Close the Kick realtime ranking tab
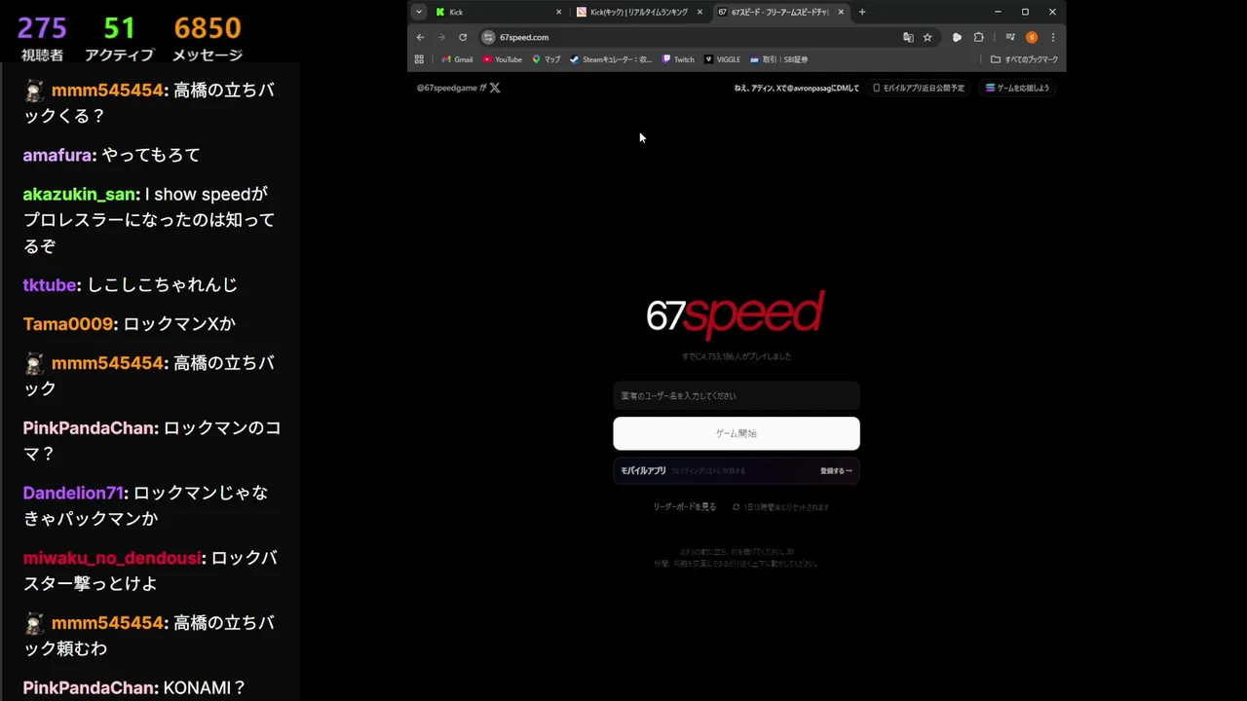 click(699, 12)
